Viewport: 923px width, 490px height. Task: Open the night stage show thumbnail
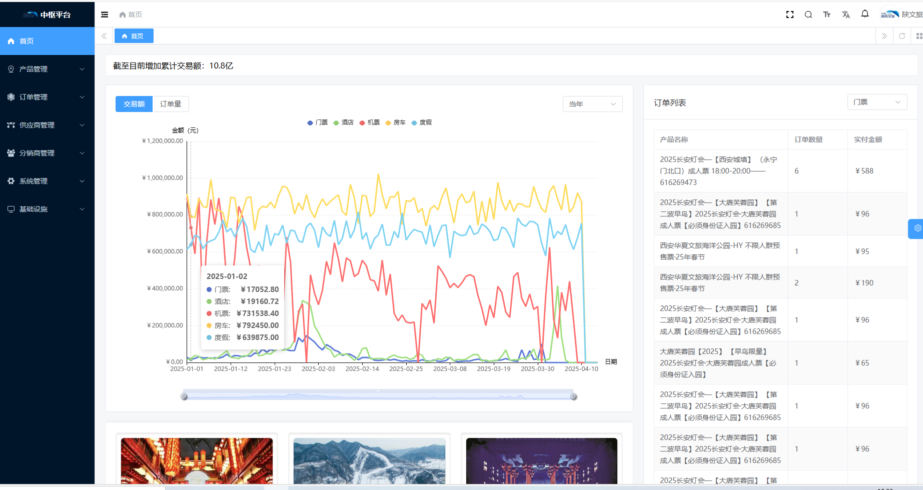click(x=541, y=460)
